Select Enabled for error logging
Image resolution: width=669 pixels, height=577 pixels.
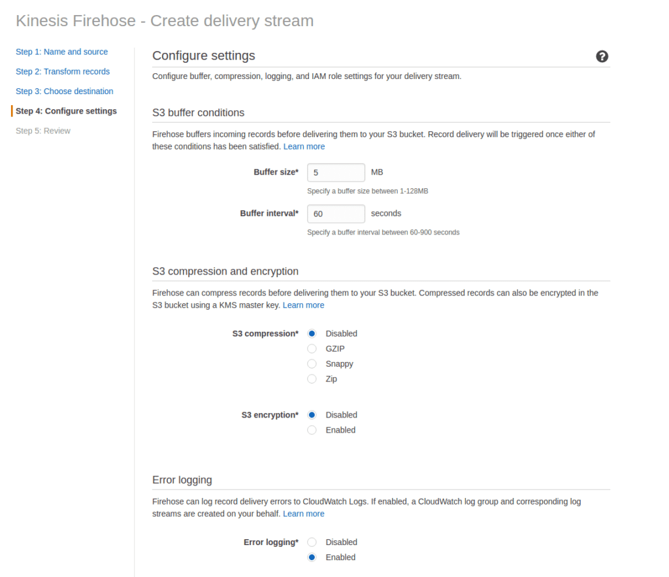tap(312, 557)
